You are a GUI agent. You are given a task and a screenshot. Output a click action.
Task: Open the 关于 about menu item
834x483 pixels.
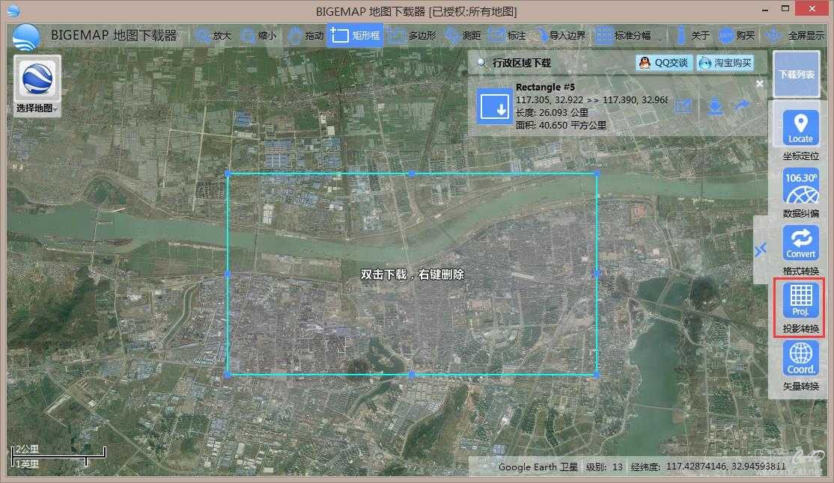coord(692,35)
